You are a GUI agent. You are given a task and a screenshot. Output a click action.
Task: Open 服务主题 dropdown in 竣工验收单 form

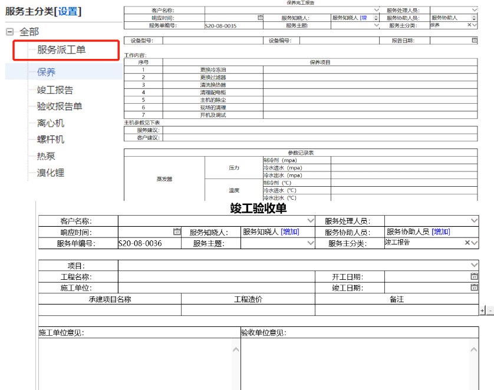tap(311, 243)
